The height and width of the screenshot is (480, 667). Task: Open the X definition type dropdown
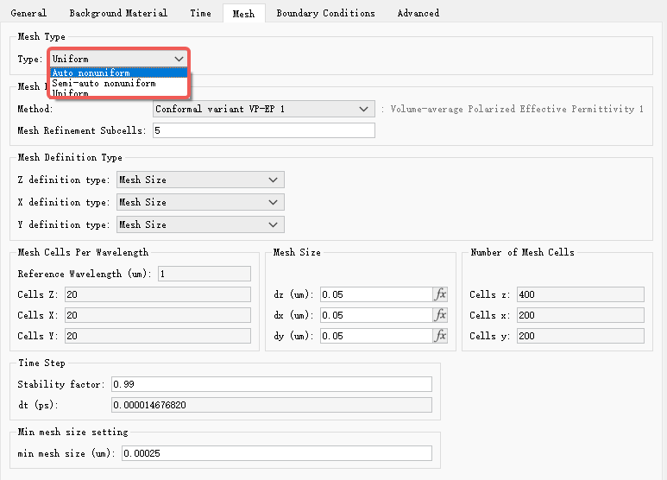click(200, 202)
